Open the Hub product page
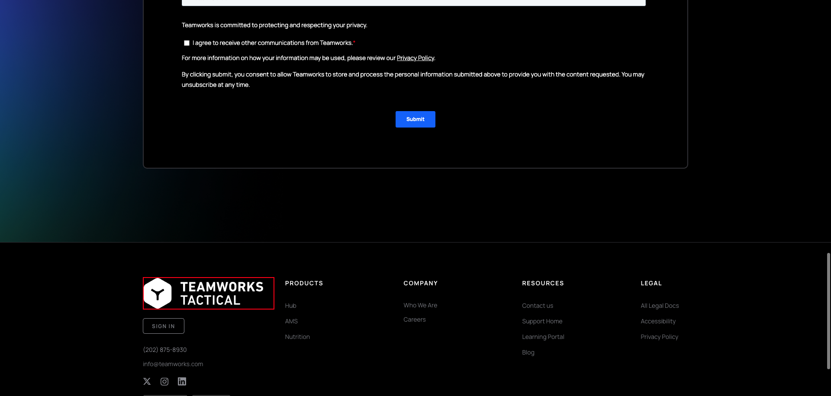 click(x=290, y=306)
